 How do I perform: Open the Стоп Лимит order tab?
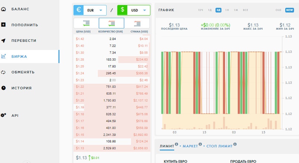click(x=219, y=146)
